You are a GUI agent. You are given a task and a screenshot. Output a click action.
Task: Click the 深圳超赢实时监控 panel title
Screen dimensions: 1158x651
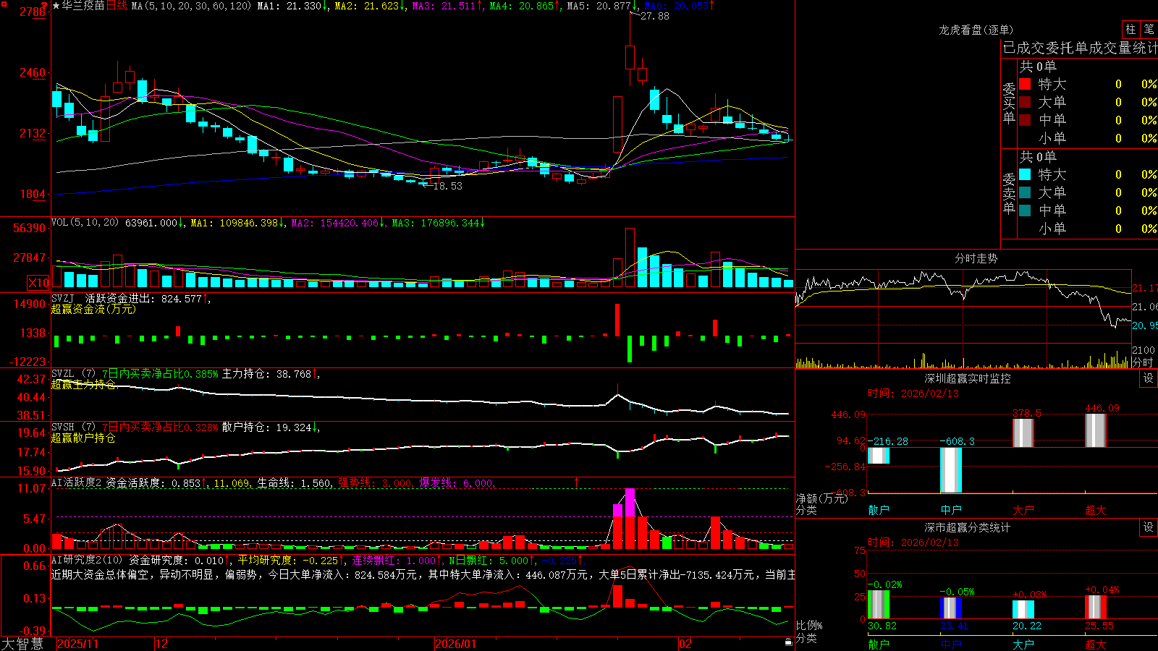coord(968,378)
